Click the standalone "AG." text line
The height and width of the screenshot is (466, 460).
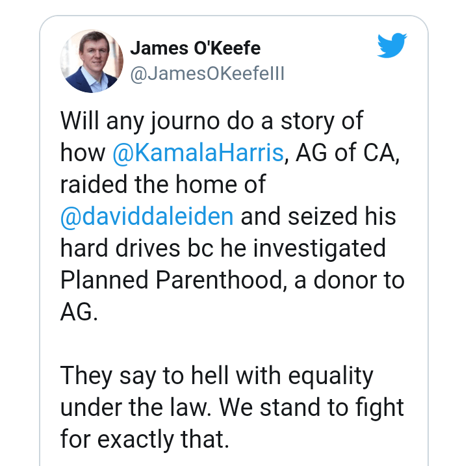[x=79, y=311]
